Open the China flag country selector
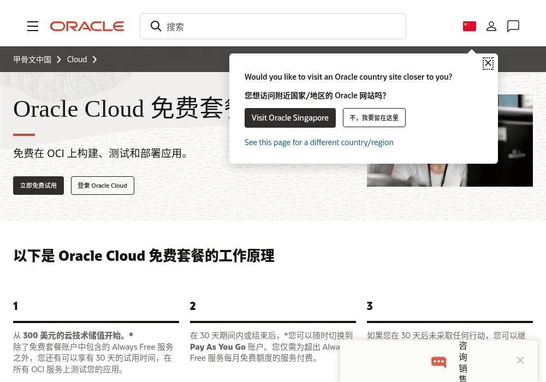Viewport: 546px width, 382px height. (470, 26)
